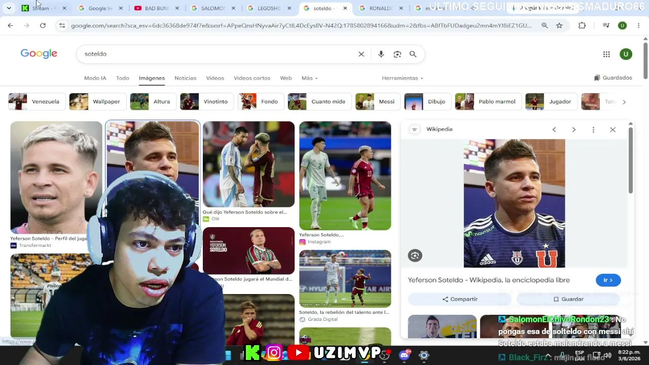Screen dimensions: 649x365
Task: Open the site information icon in the address bar
Action: pyautogui.click(x=62, y=25)
